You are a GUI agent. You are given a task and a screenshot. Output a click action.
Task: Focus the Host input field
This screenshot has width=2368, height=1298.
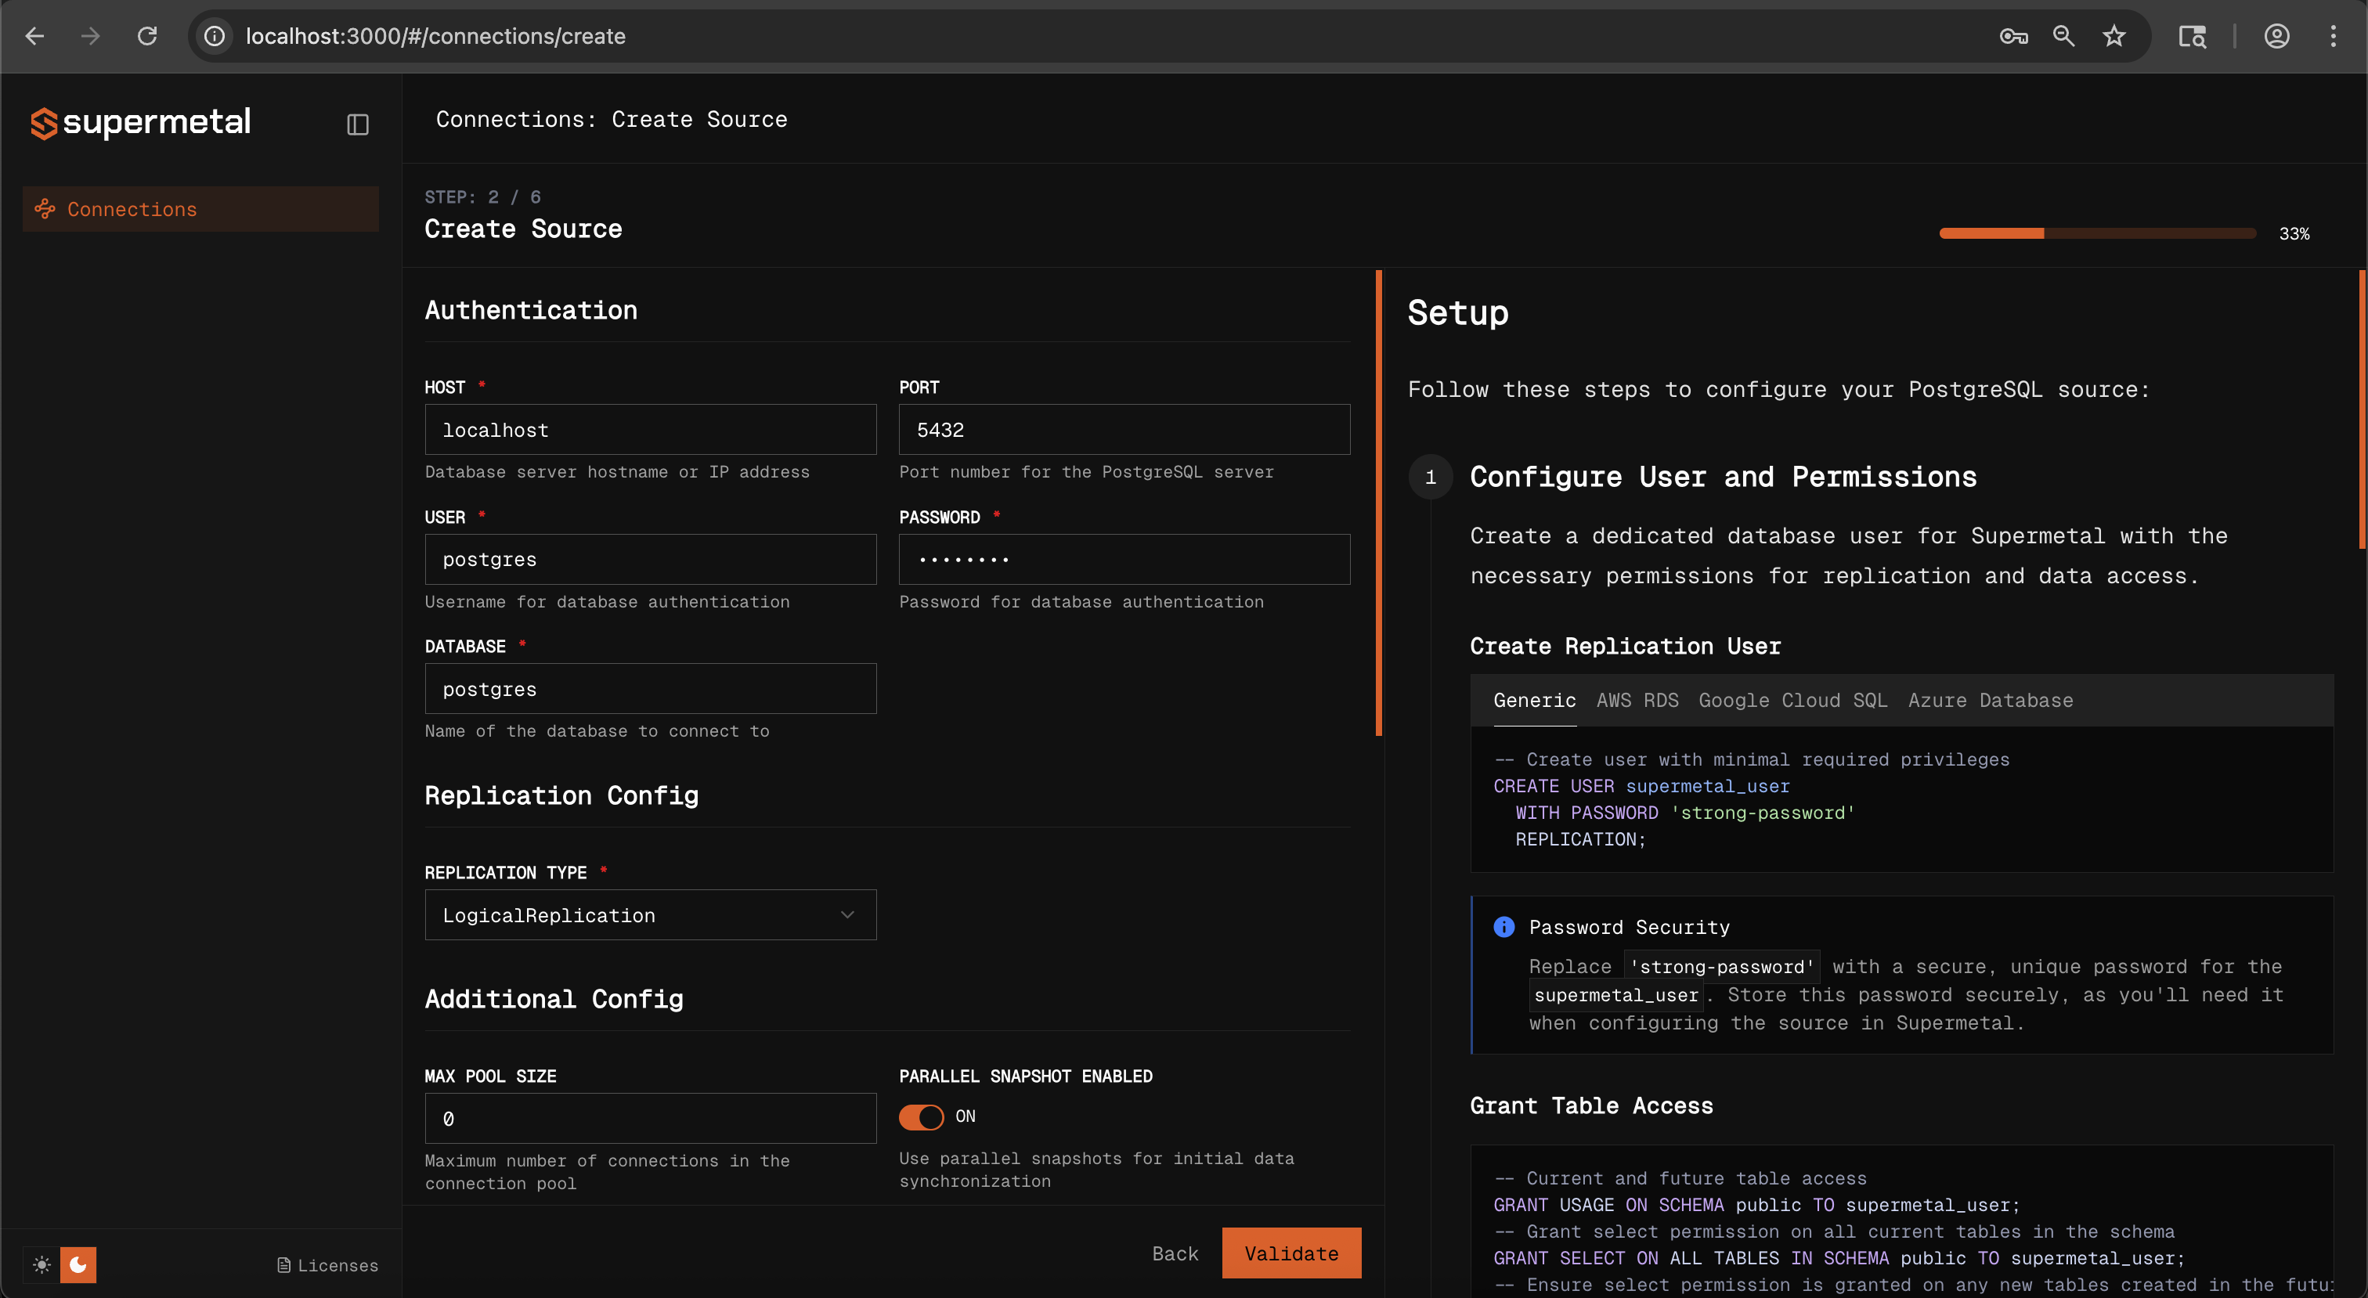click(650, 429)
